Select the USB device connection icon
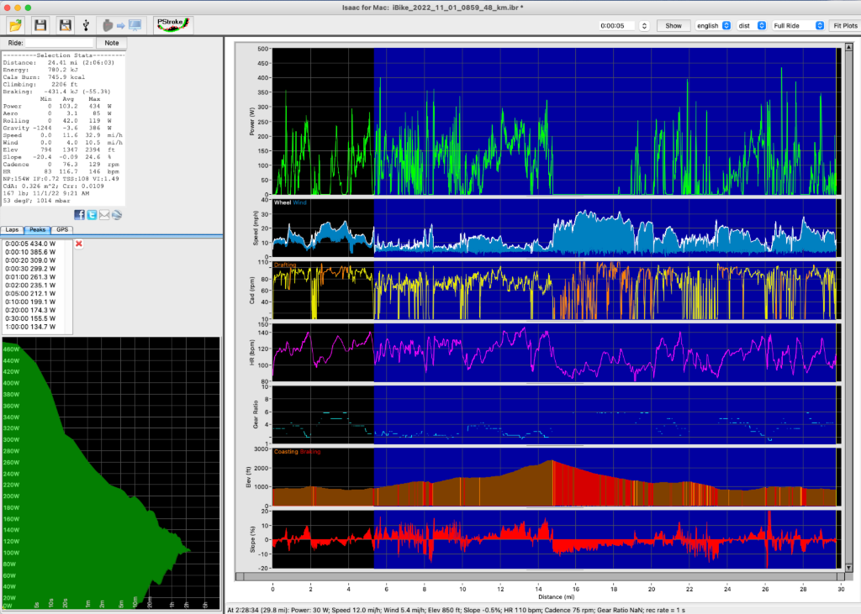The width and height of the screenshot is (861, 614). pos(86,24)
